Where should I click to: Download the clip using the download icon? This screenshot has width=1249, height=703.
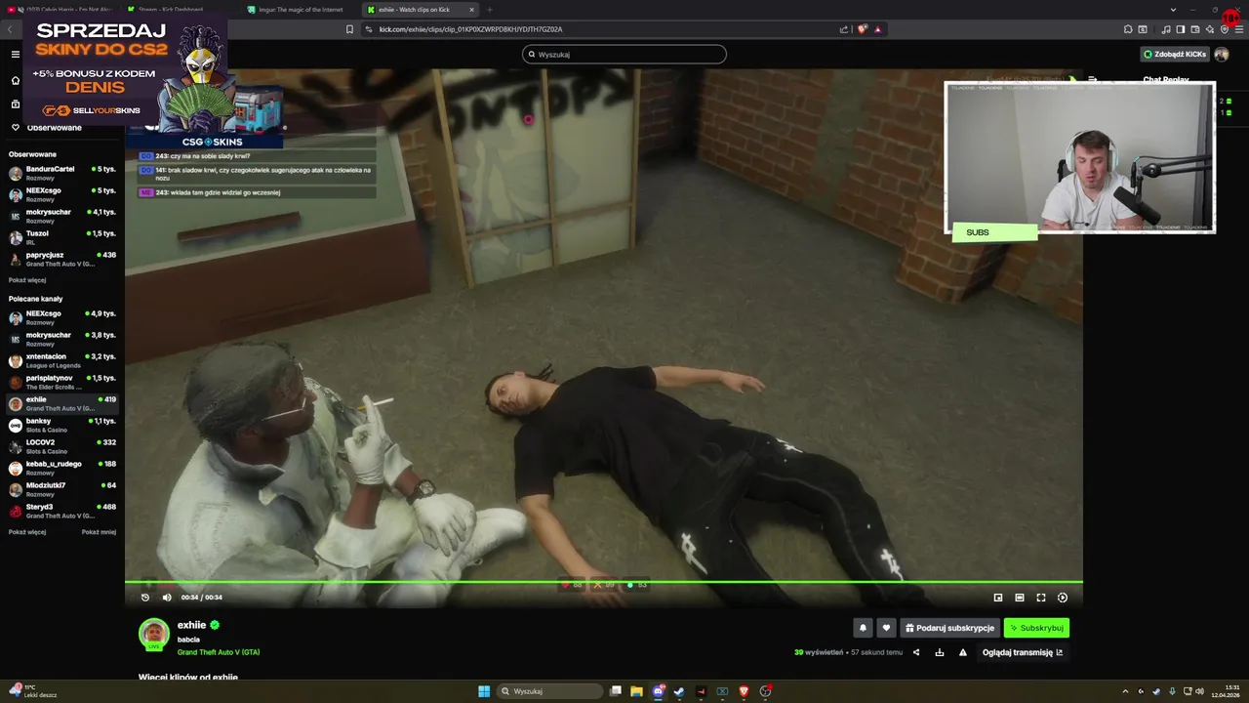tap(940, 652)
